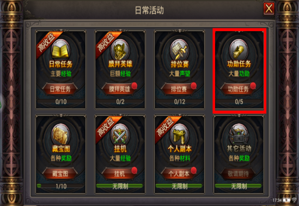Click the 日常任务 0/10 progress bar
This screenshot has width=299, height=206.
pyautogui.click(x=60, y=101)
